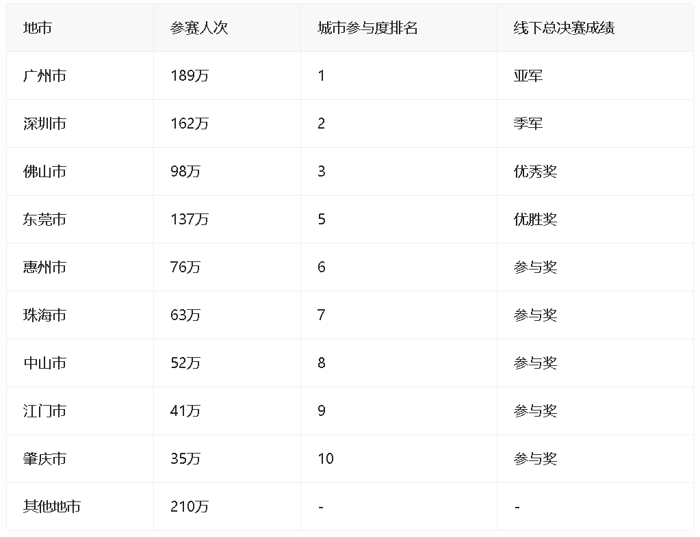Click the 惠州市 cell
Image resolution: width=700 pixels, height=537 pixels.
coord(44,267)
